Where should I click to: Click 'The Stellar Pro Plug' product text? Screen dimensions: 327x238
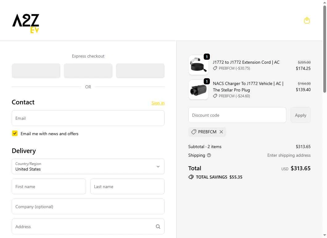point(231,90)
